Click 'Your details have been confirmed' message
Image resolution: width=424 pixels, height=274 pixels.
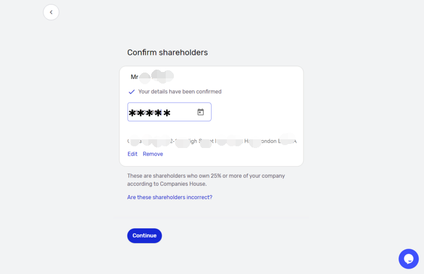tap(180, 92)
